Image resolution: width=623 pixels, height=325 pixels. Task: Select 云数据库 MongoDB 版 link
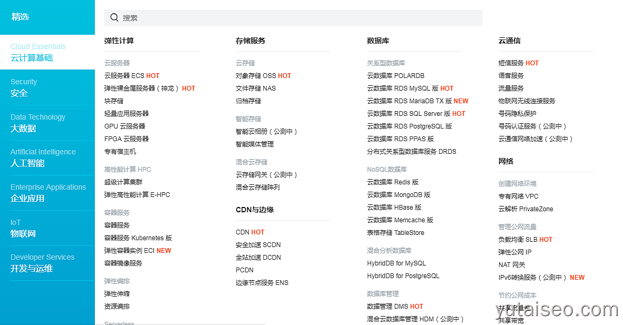(x=399, y=195)
